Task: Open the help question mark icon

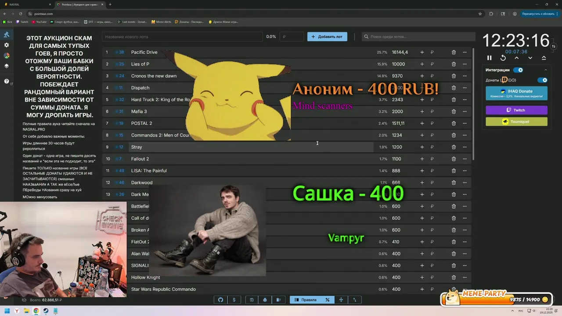Action: 7,81
